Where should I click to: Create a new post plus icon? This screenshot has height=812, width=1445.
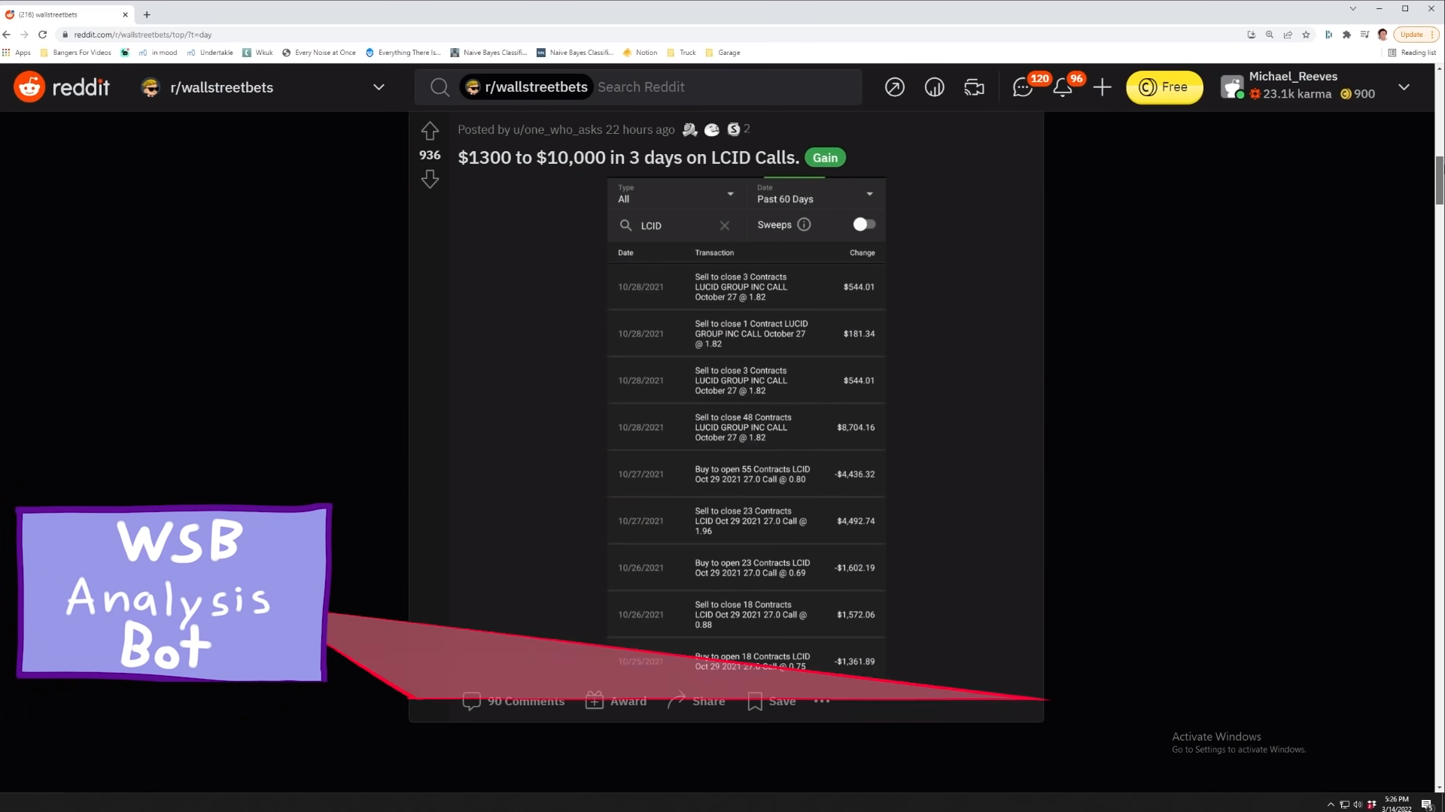[x=1102, y=87]
